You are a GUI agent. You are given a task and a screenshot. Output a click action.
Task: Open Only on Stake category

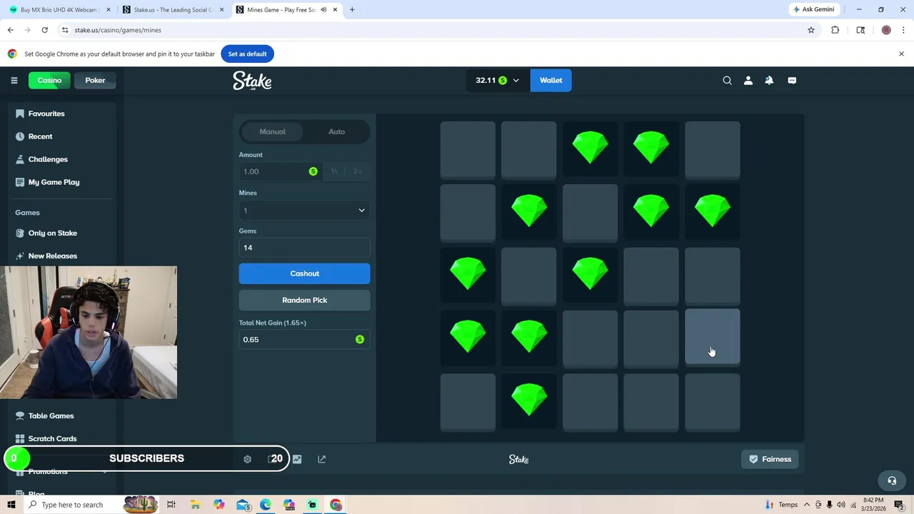coord(52,233)
